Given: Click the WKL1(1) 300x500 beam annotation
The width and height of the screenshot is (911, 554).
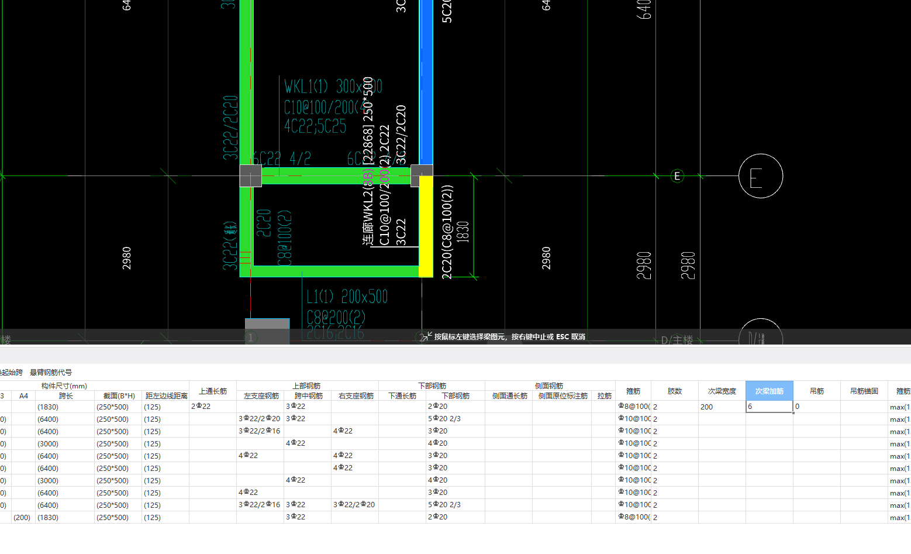Looking at the screenshot, I should [333, 87].
